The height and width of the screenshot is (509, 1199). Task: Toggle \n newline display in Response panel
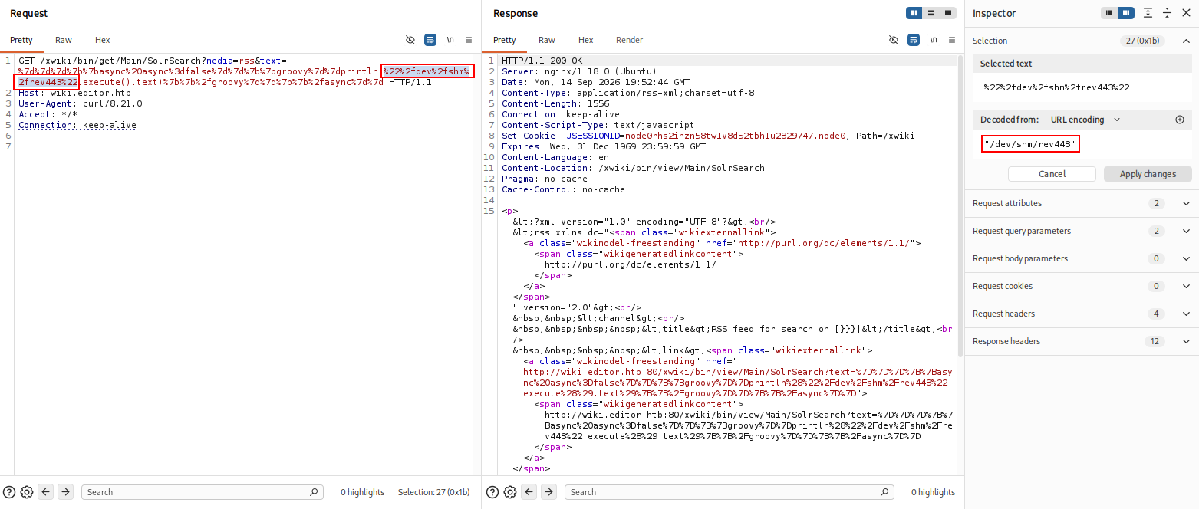[934, 40]
